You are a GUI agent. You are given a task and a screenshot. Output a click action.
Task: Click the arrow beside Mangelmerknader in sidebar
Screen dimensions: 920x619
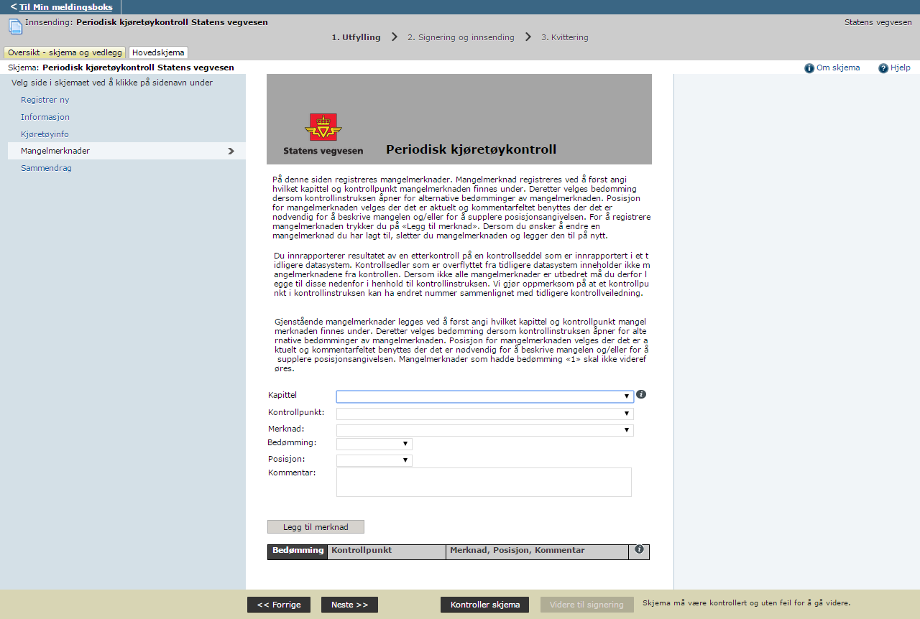click(x=231, y=152)
